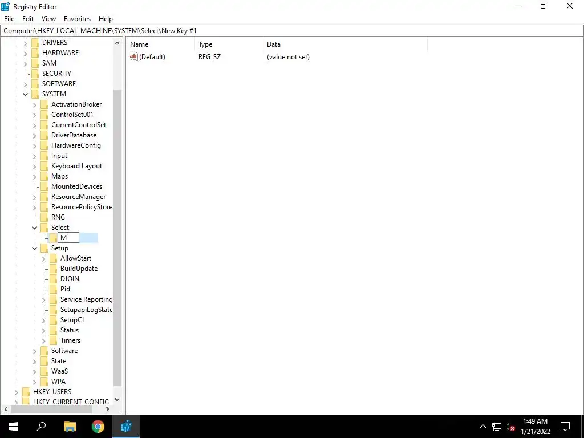
Task: Select the HardwareConfig folder icon
Action: coord(44,145)
